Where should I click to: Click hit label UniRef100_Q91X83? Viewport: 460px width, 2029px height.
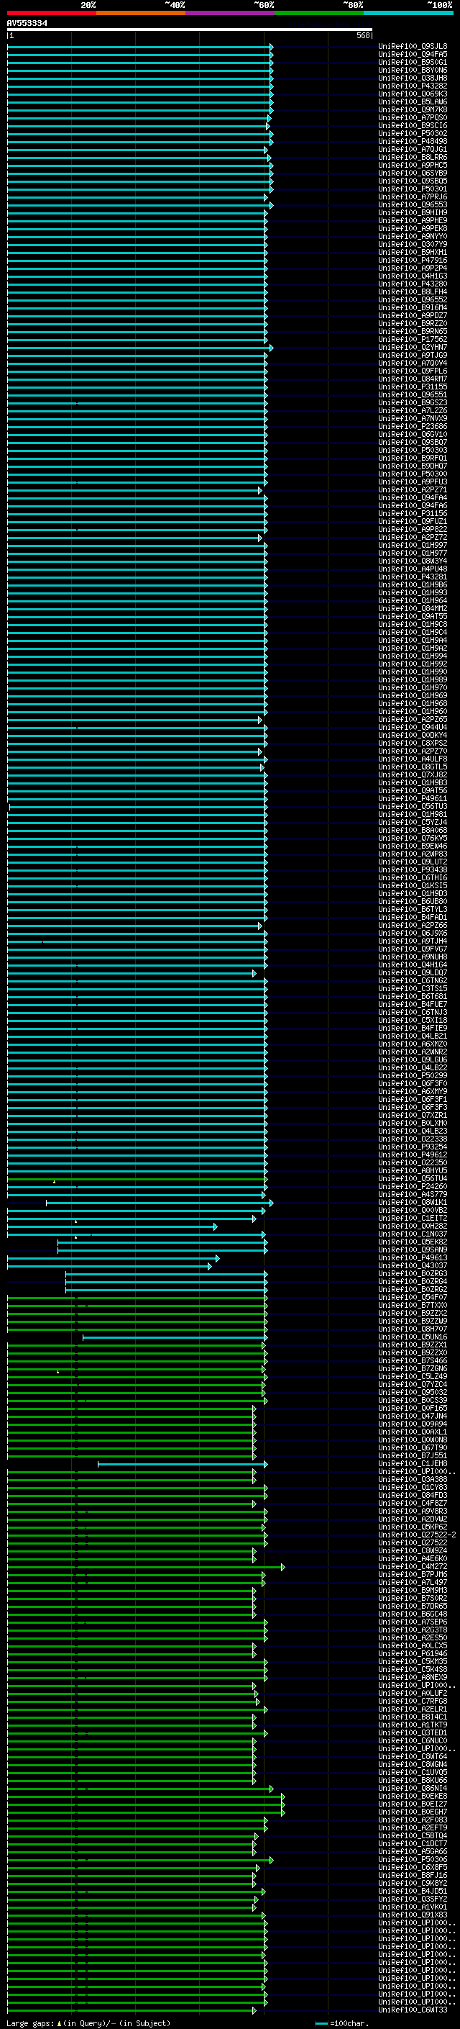point(413,1915)
